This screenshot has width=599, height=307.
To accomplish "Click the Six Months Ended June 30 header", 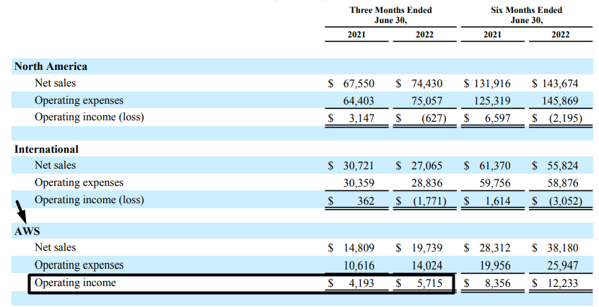I will 525,15.
